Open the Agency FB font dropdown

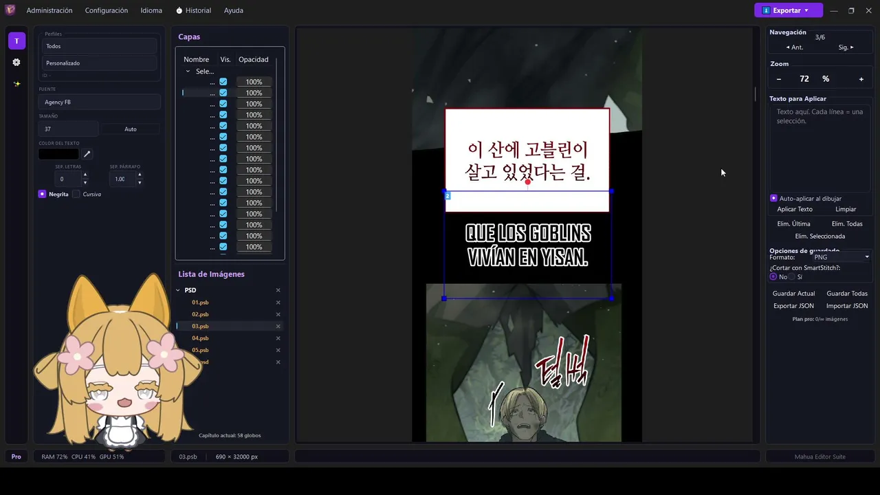100,102
